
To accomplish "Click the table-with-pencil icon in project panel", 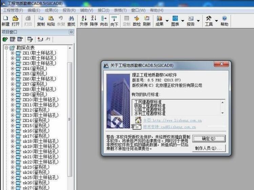I will (x=30, y=39).
